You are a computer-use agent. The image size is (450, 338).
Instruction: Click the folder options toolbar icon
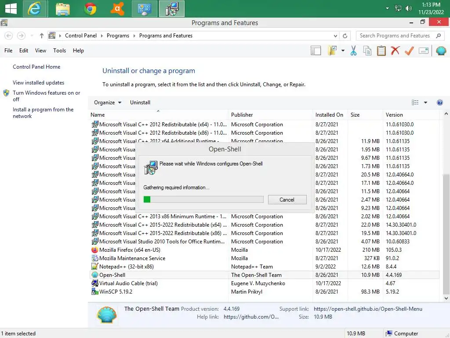point(332,51)
